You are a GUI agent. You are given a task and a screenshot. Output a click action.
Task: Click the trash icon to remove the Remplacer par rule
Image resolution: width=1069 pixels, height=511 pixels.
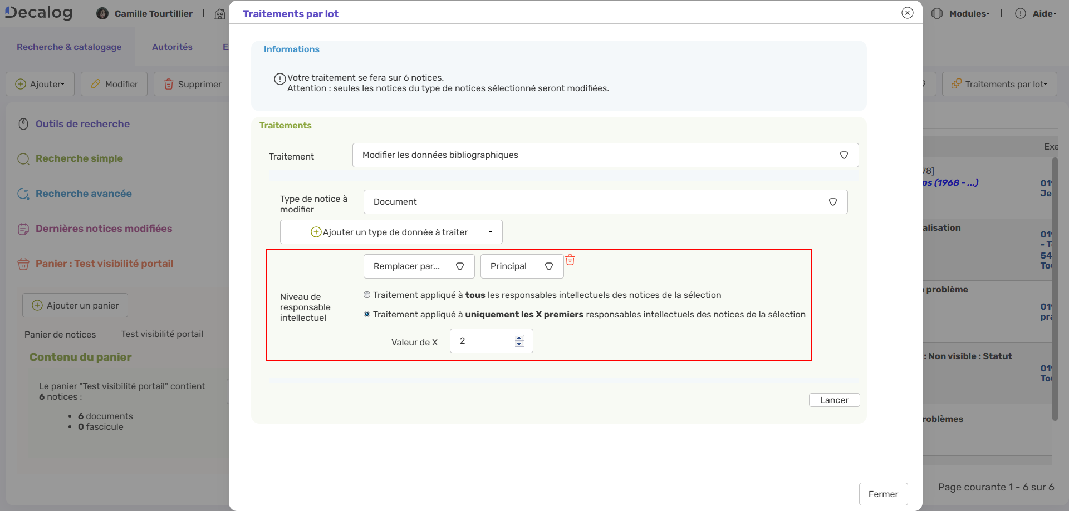(570, 260)
